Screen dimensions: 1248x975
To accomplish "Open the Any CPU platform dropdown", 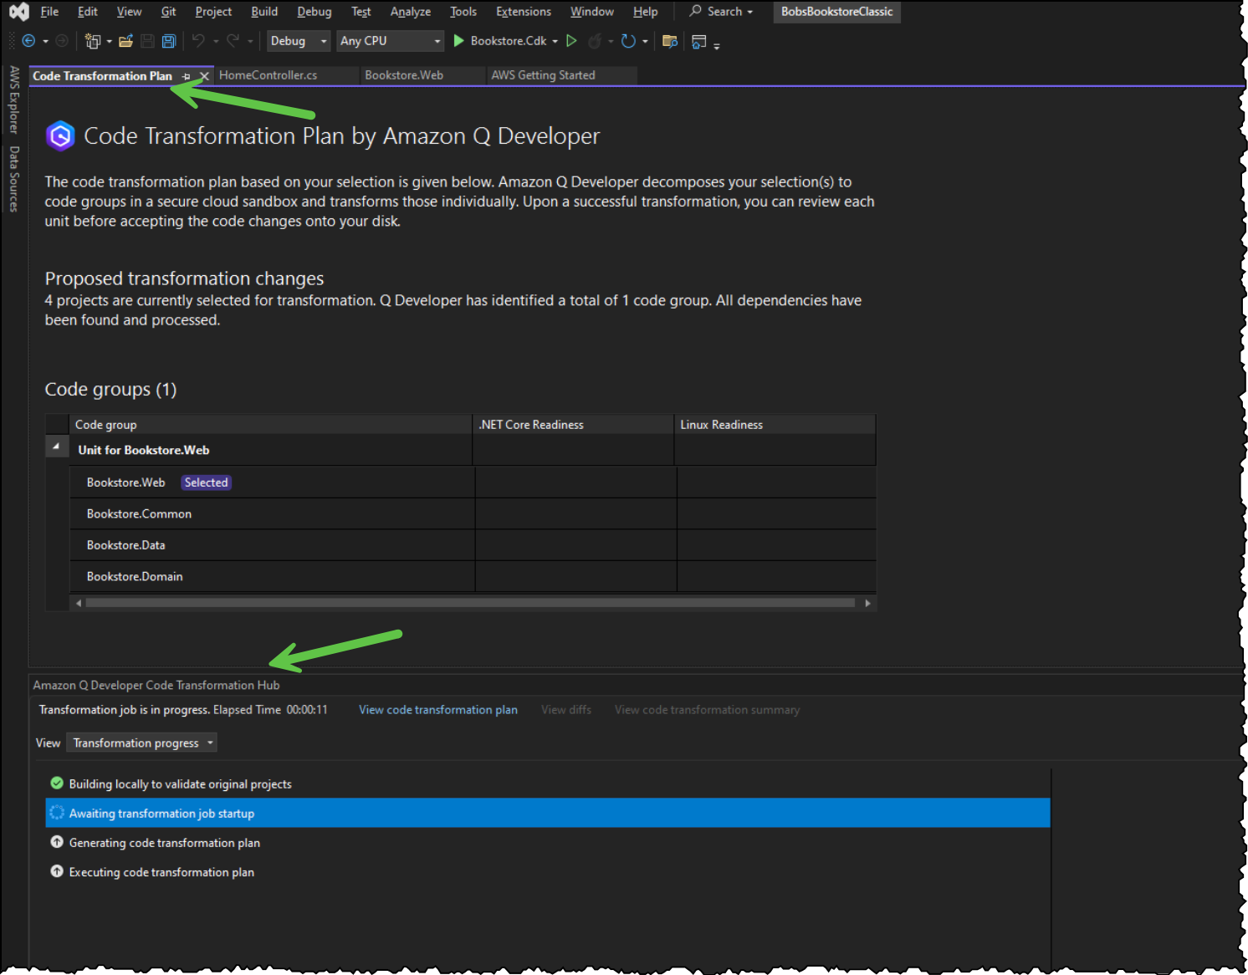I will click(390, 40).
